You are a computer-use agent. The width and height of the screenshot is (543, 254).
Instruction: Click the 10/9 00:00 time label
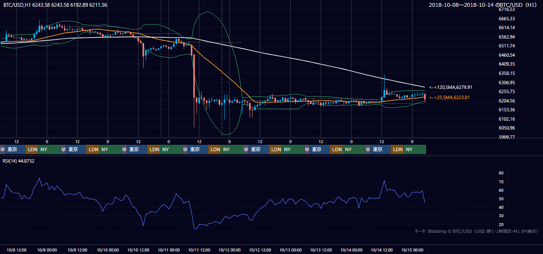click(47, 250)
